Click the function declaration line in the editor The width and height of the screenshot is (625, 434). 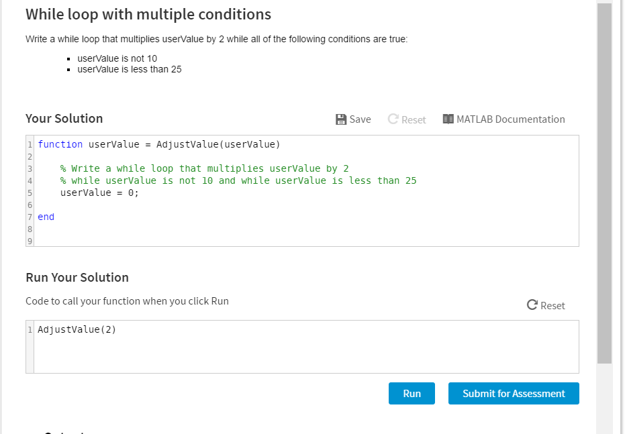click(158, 144)
